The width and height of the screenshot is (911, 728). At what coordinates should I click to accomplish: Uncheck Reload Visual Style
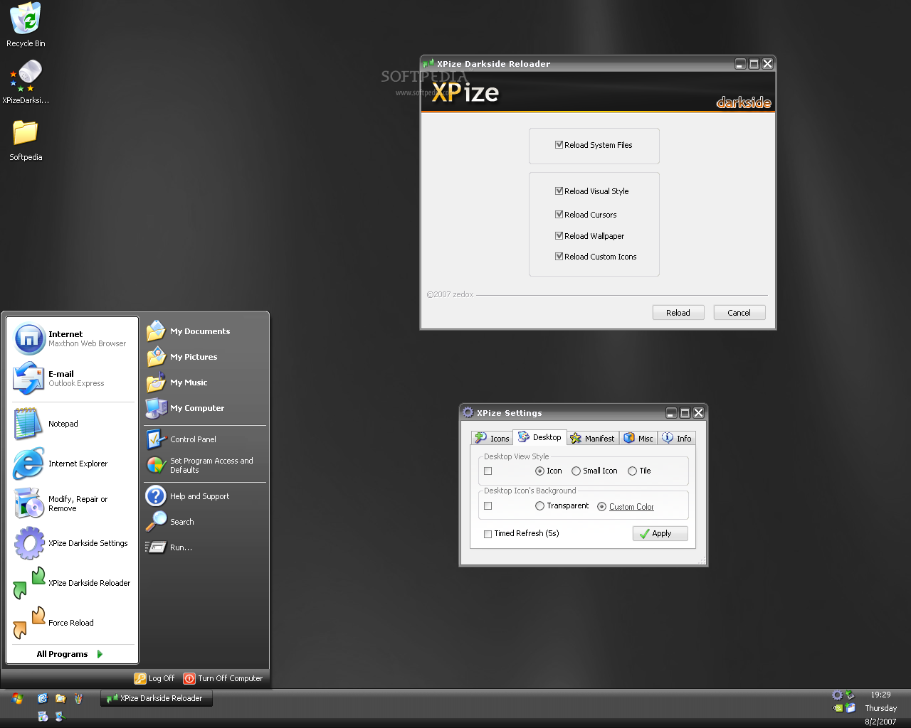click(559, 191)
